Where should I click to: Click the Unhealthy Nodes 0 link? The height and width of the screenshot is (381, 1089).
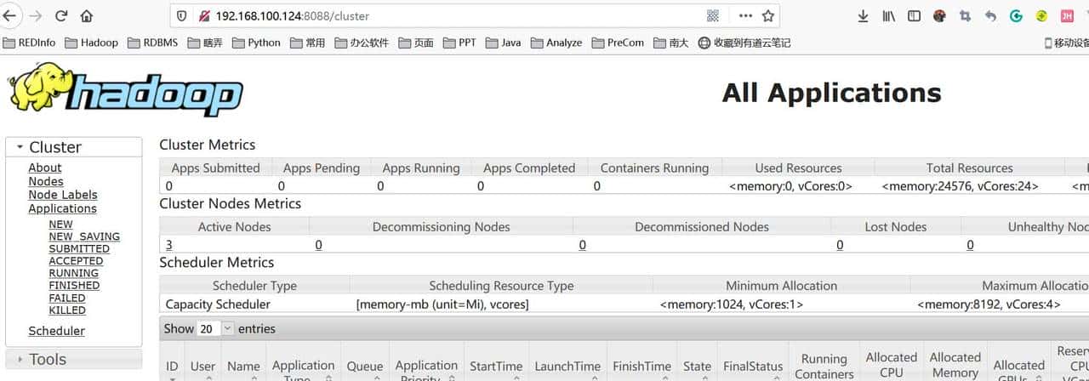(x=970, y=245)
